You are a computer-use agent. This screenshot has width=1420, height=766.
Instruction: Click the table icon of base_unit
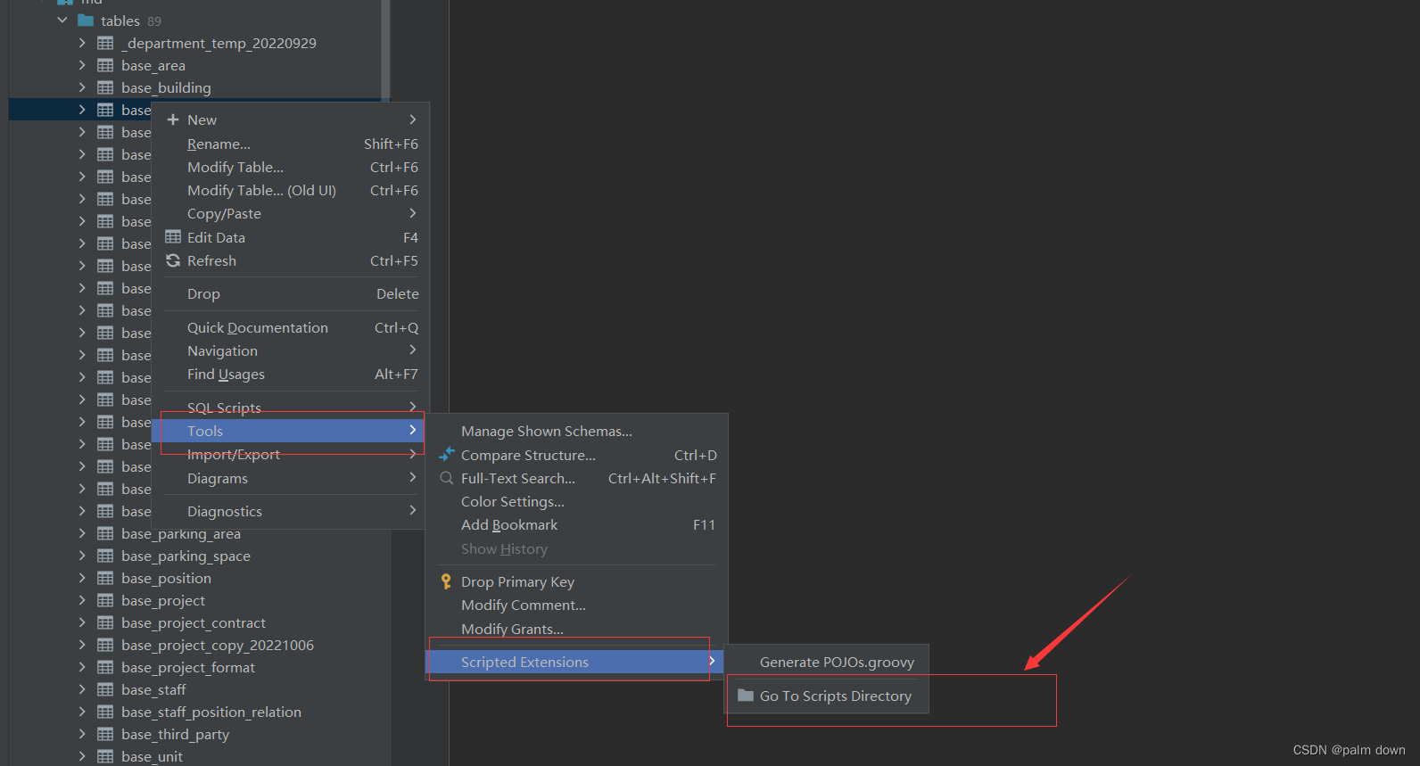[x=105, y=756]
